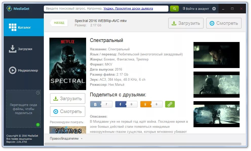
Task: Open the Медиаплеер section
Action: click(x=24, y=70)
